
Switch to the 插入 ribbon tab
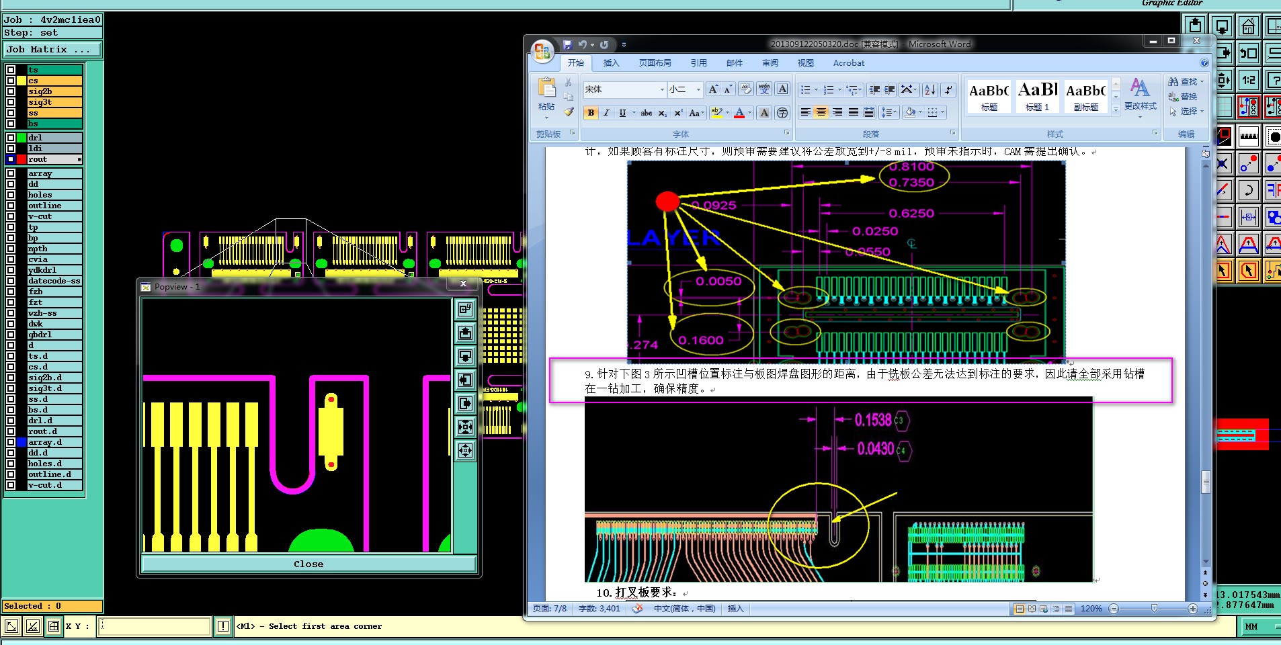coord(611,63)
